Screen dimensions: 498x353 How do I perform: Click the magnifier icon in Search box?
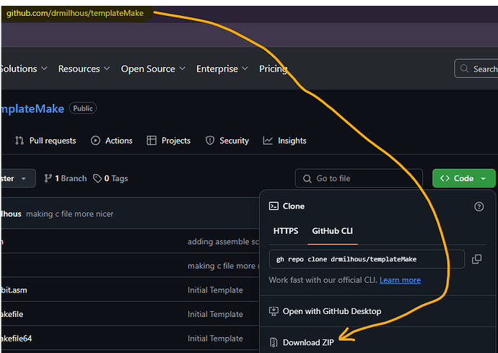[x=464, y=69]
